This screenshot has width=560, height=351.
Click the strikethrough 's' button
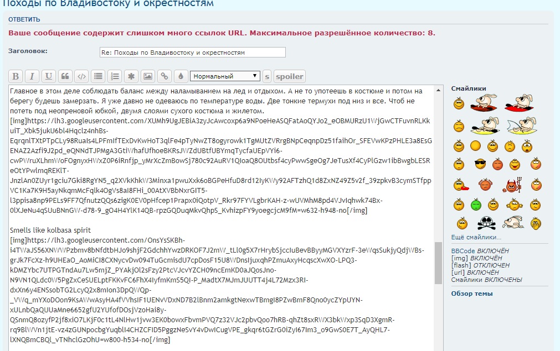pos(267,76)
